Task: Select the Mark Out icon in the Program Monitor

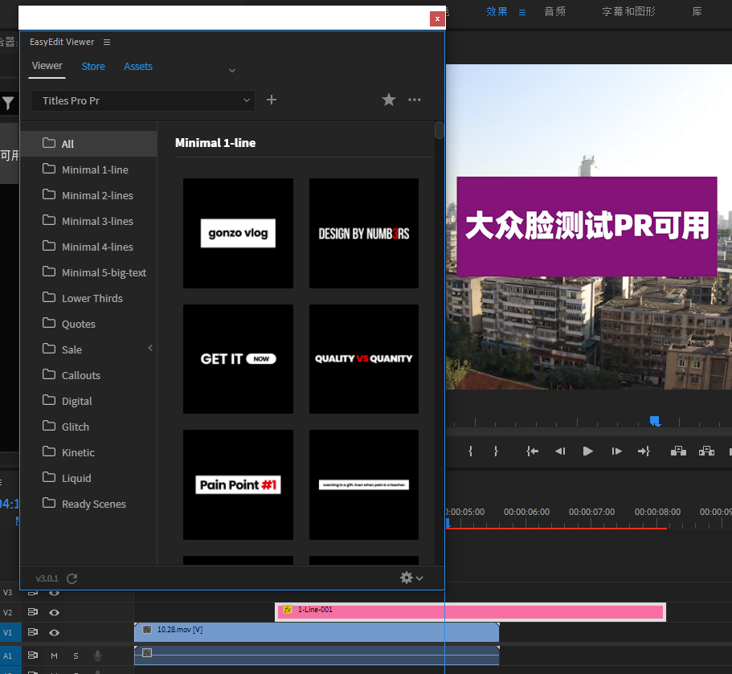Action: [496, 451]
